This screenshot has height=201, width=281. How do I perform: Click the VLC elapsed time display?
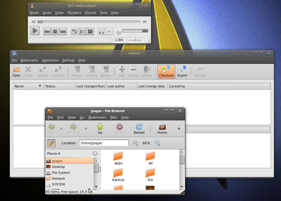click(135, 40)
